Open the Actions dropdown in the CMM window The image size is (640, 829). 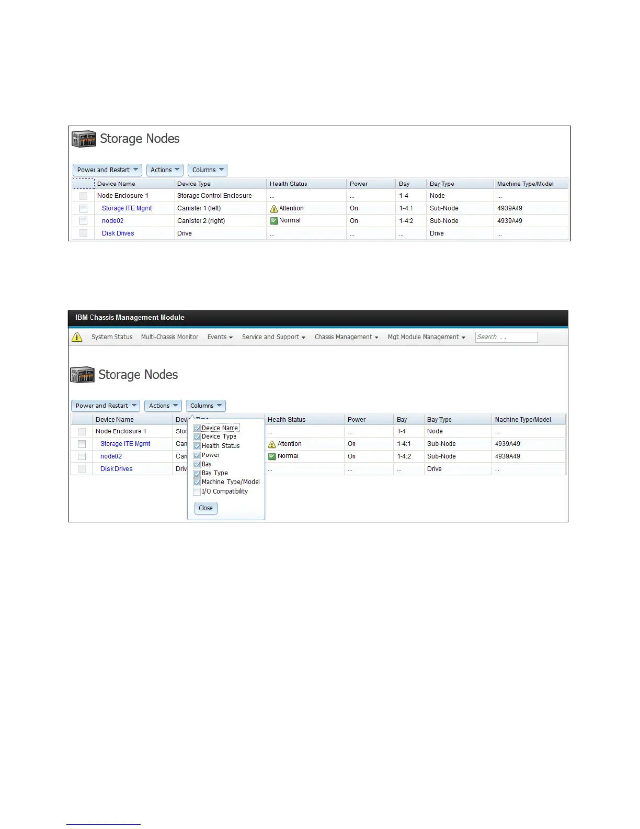163,406
